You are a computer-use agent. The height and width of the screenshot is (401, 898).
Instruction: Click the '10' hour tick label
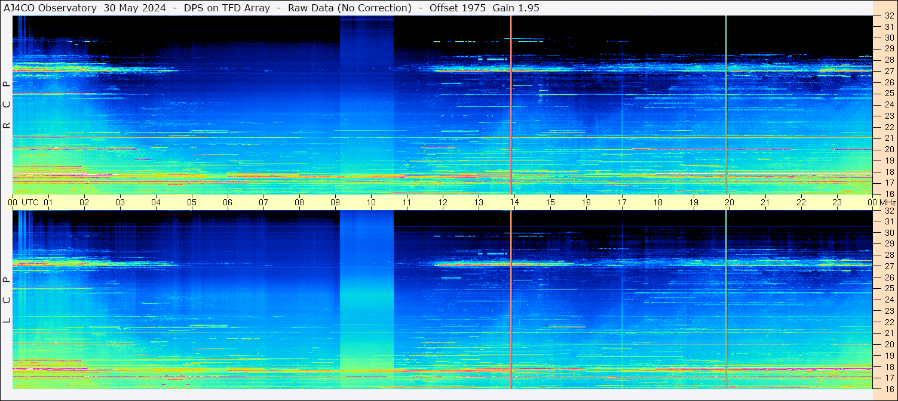coord(371,202)
